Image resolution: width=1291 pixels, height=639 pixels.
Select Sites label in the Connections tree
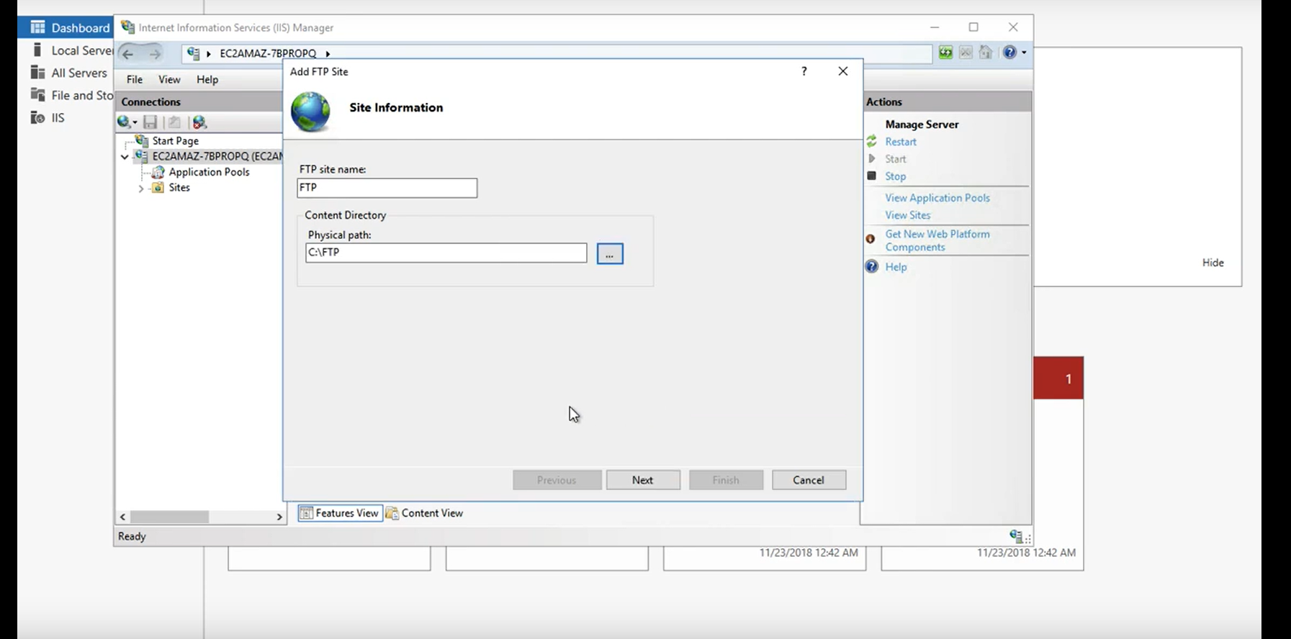click(x=179, y=188)
